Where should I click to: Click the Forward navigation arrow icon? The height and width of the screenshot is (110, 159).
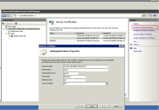point(8,16)
